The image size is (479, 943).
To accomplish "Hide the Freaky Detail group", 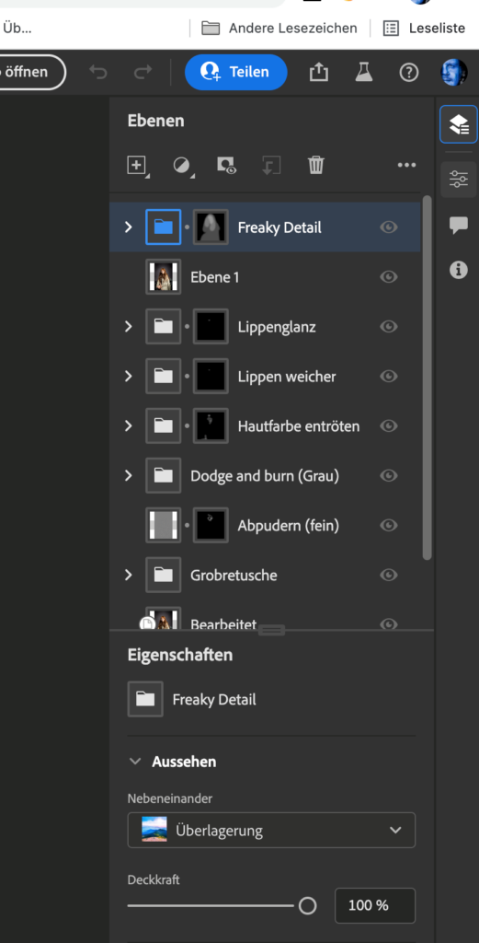I will 388,227.
